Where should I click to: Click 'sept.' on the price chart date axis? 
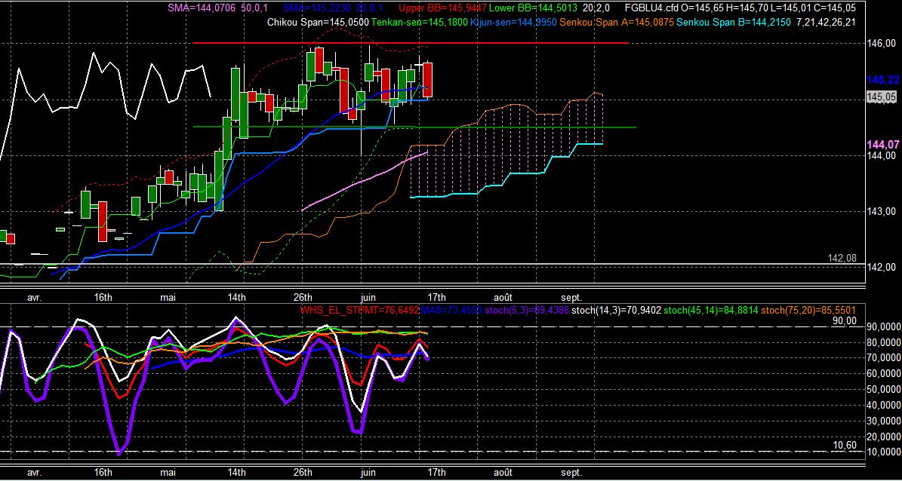pyautogui.click(x=571, y=297)
